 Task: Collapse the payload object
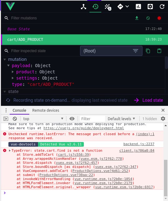8,66
